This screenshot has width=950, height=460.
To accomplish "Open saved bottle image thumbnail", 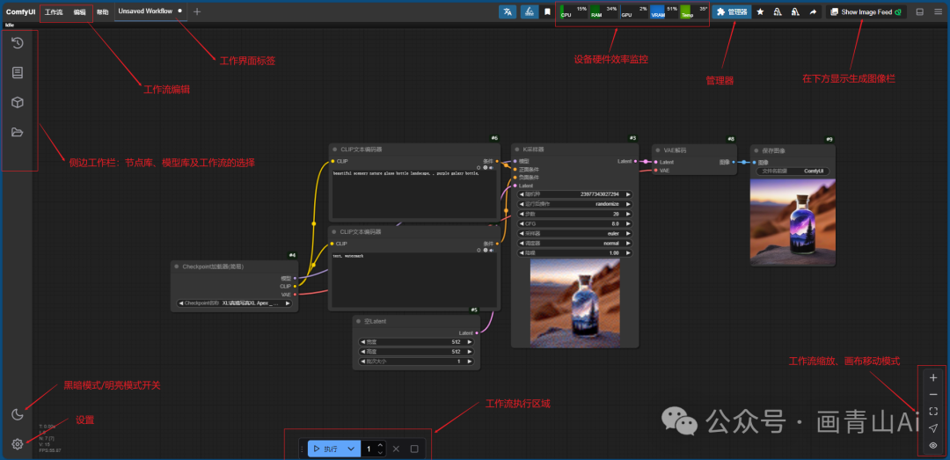I will tap(793, 223).
